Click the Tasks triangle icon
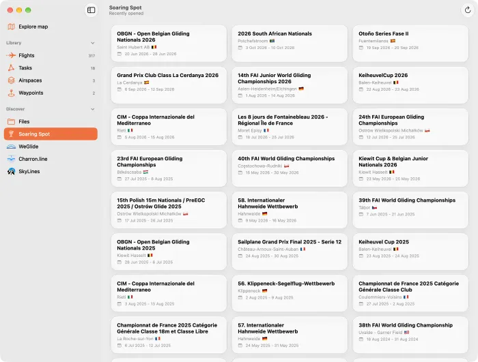Image resolution: width=478 pixels, height=362 pixels. point(12,68)
